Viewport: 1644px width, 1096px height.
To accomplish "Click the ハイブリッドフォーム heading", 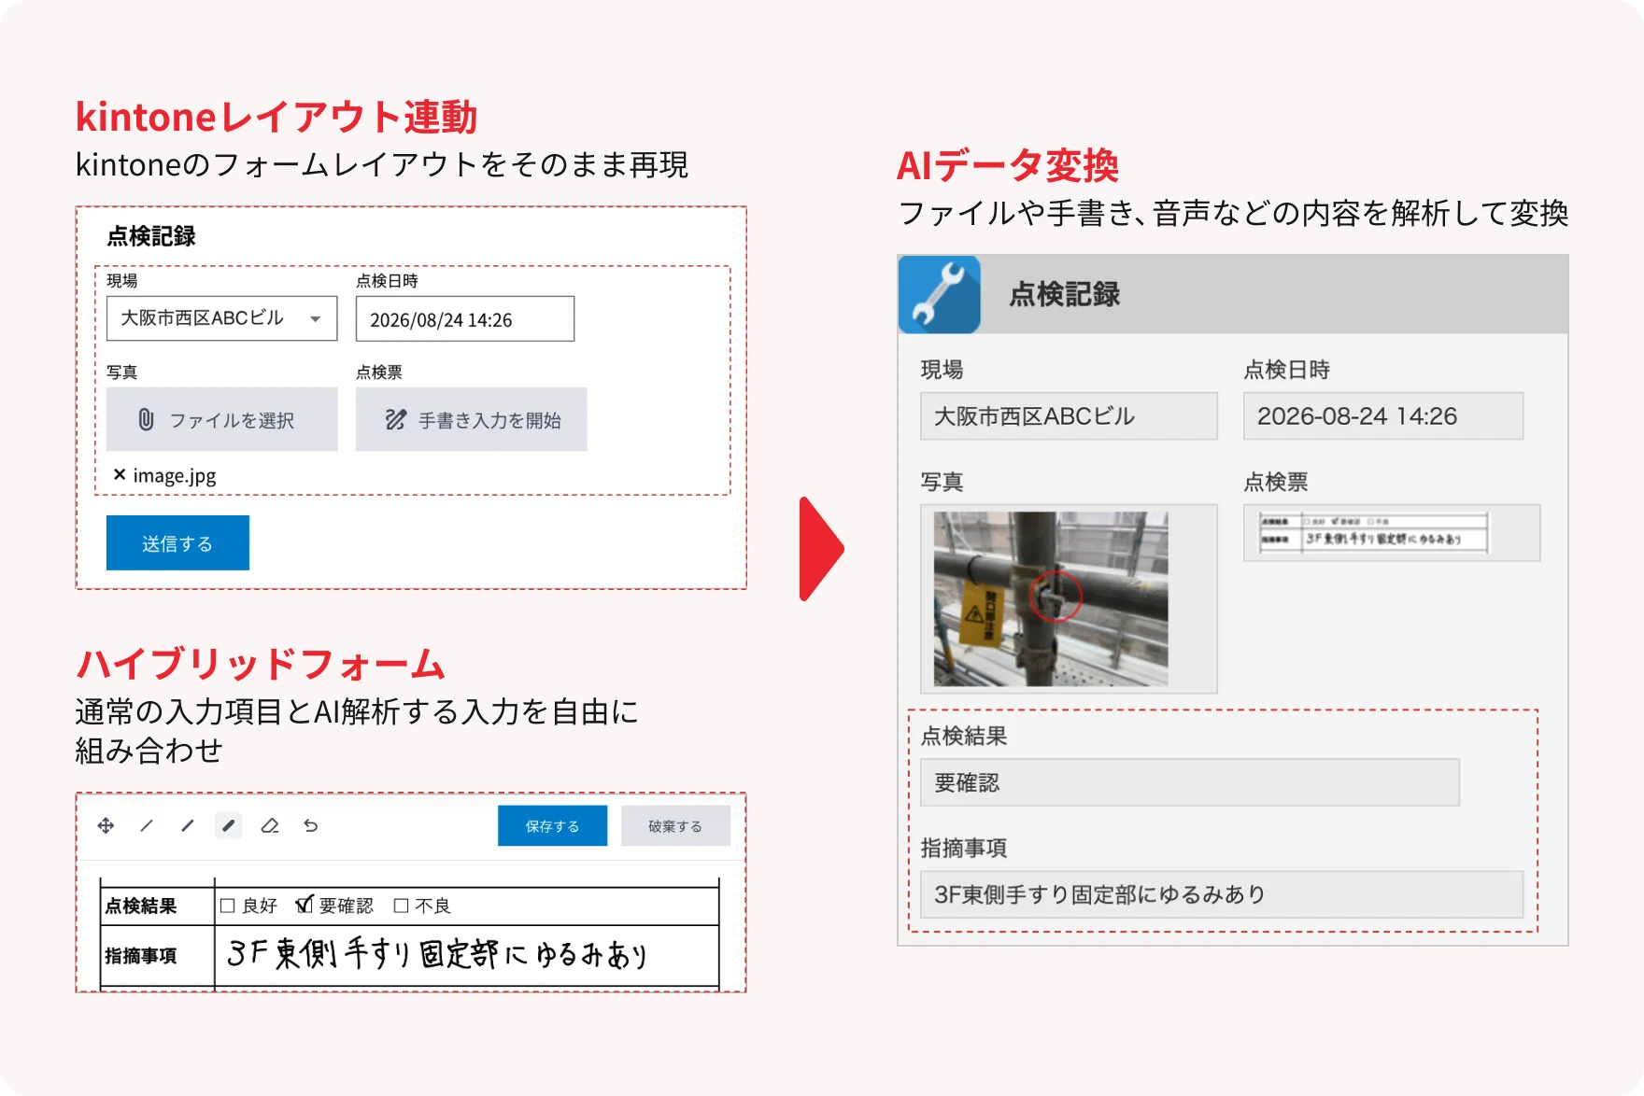I will [x=261, y=664].
